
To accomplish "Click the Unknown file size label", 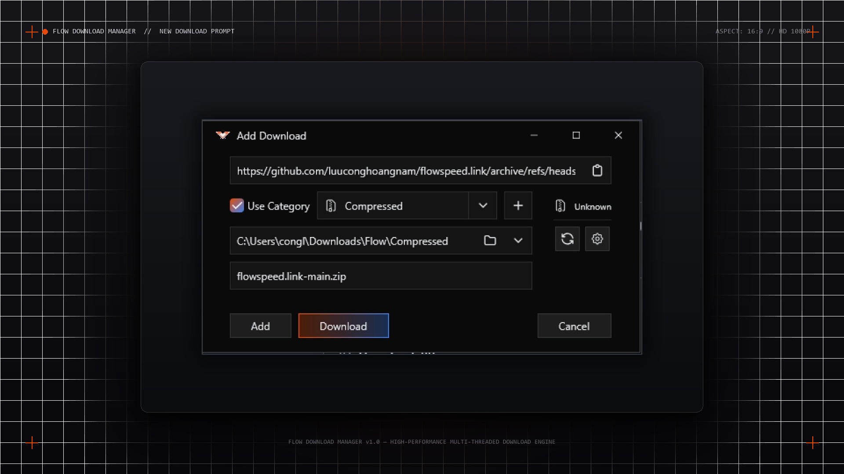I will (x=593, y=207).
